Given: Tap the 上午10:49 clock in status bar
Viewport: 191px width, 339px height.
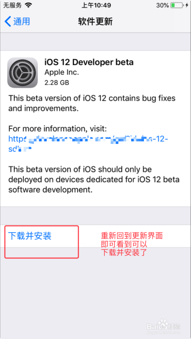Looking at the screenshot, I should (x=96, y=5).
